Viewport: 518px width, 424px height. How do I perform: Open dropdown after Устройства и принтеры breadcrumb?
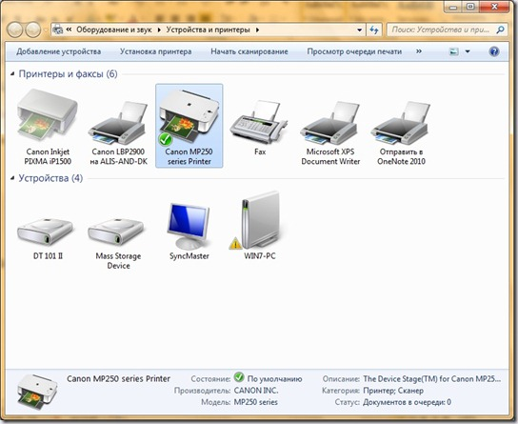tap(257, 30)
